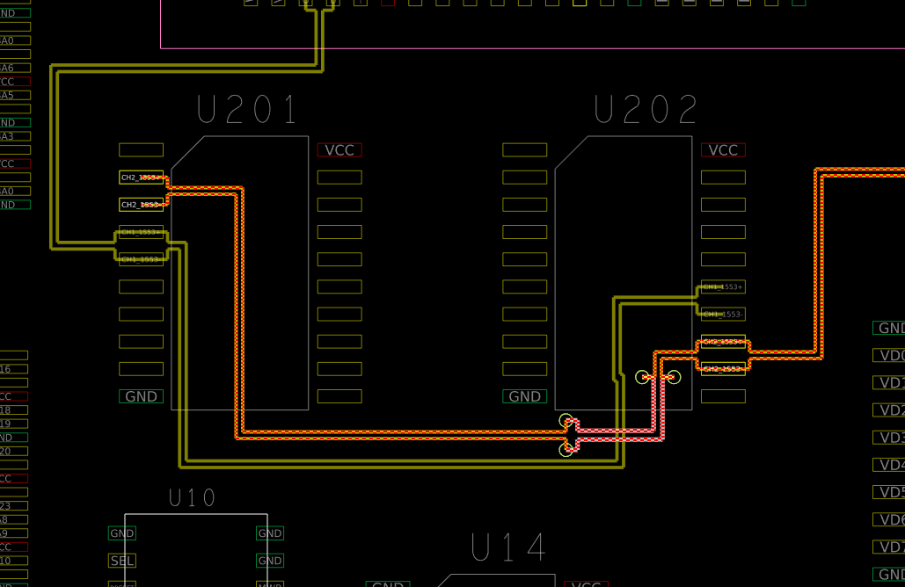Select U202's CH1_1553+ pad
This screenshot has height=587, width=905.
point(723,287)
